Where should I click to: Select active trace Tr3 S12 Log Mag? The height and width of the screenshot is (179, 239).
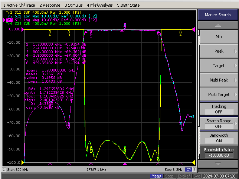[x=51, y=20]
